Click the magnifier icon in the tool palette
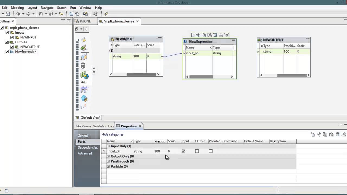 (x=84, y=57)
